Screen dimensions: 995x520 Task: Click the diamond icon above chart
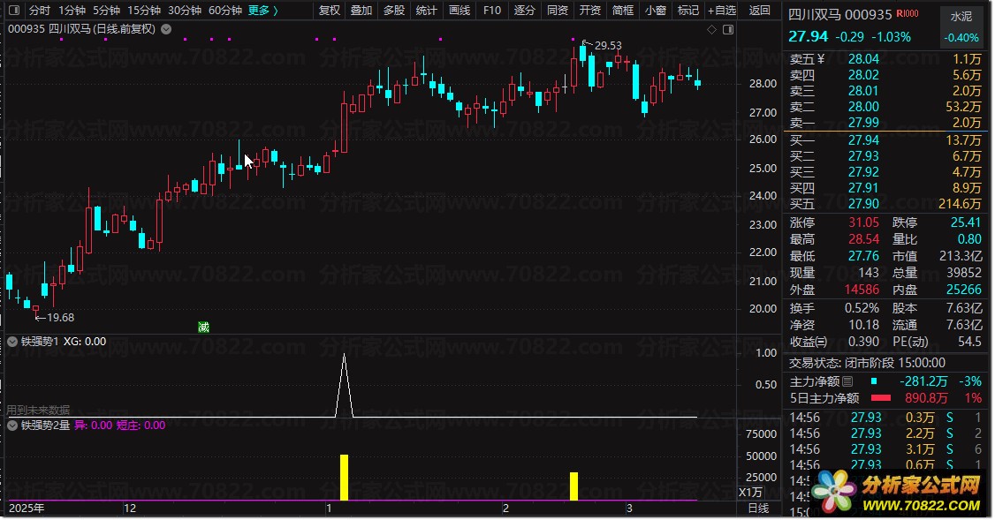click(x=712, y=30)
